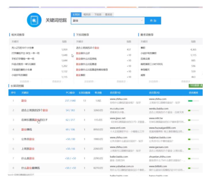Open the keyword search box dropdown arrow
The image size is (207, 182).
[x=142, y=21]
